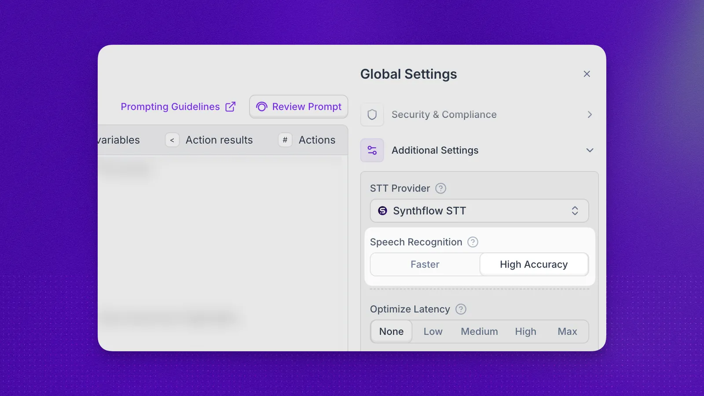Set Optimize Latency to Medium
Viewport: 704px width, 396px height.
click(479, 331)
